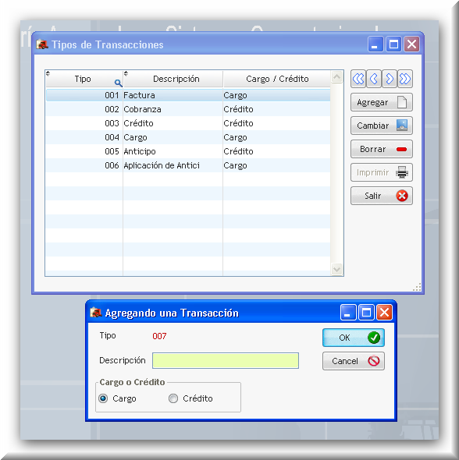Select row 002 Cobranza
The height and width of the screenshot is (460, 459).
pyautogui.click(x=188, y=109)
